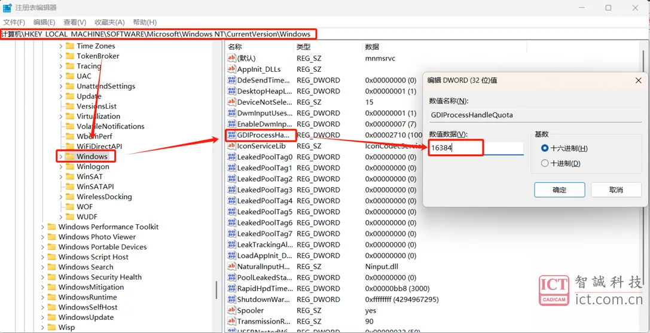The width and height of the screenshot is (650, 333).
Task: Click the LeakedPoolTag7 DWORD icon
Action: click(232, 234)
